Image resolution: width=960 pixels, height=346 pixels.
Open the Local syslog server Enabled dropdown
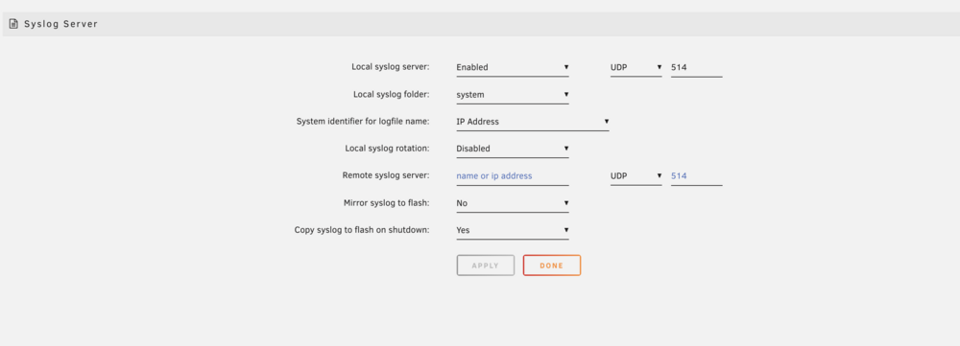pos(513,67)
